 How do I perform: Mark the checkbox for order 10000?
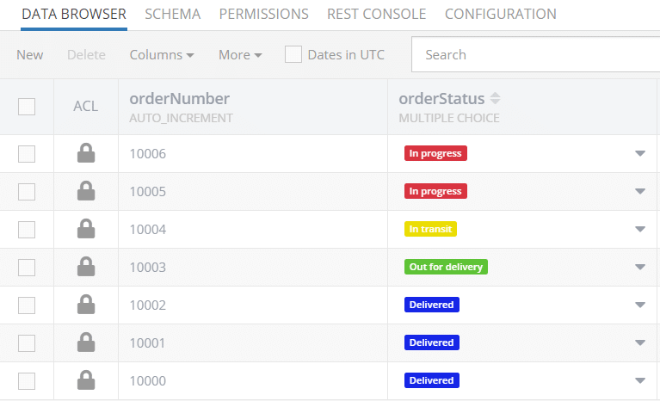coord(27,381)
